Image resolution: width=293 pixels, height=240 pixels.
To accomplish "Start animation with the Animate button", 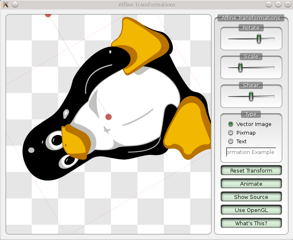I will point(251,184).
